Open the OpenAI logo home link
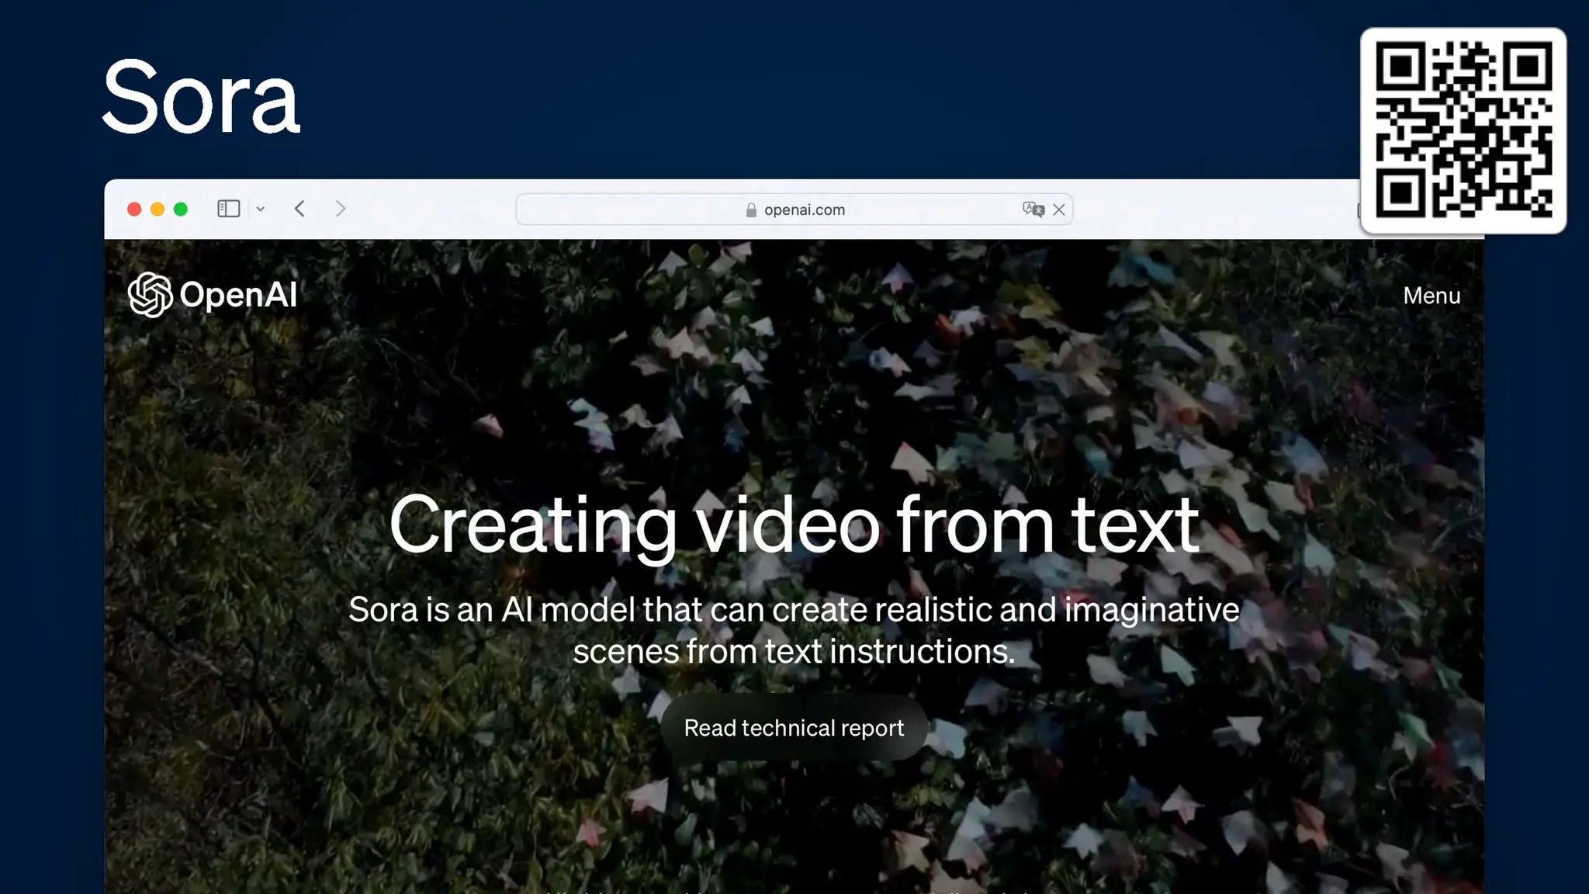 [x=150, y=295]
